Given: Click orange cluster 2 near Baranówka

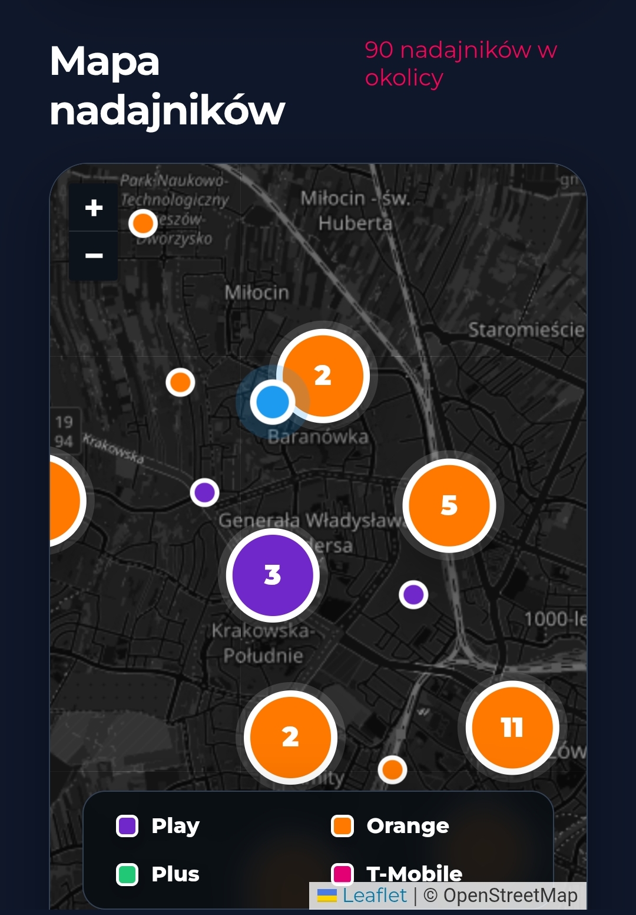Looking at the screenshot, I should tap(323, 376).
